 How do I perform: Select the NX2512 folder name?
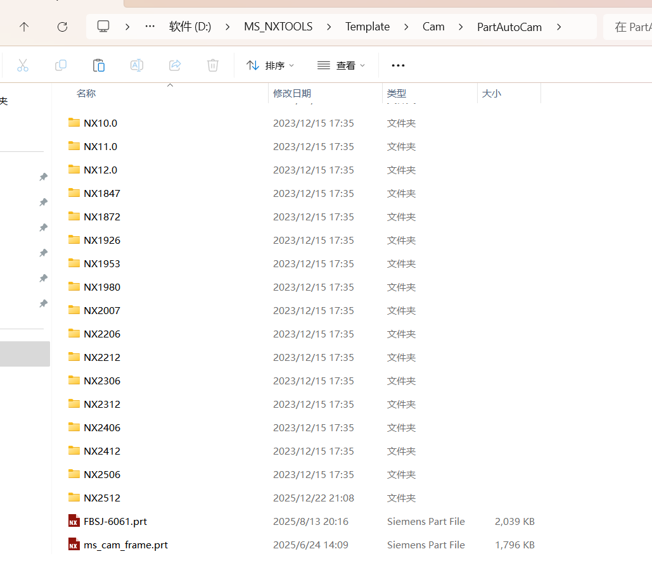(x=102, y=498)
